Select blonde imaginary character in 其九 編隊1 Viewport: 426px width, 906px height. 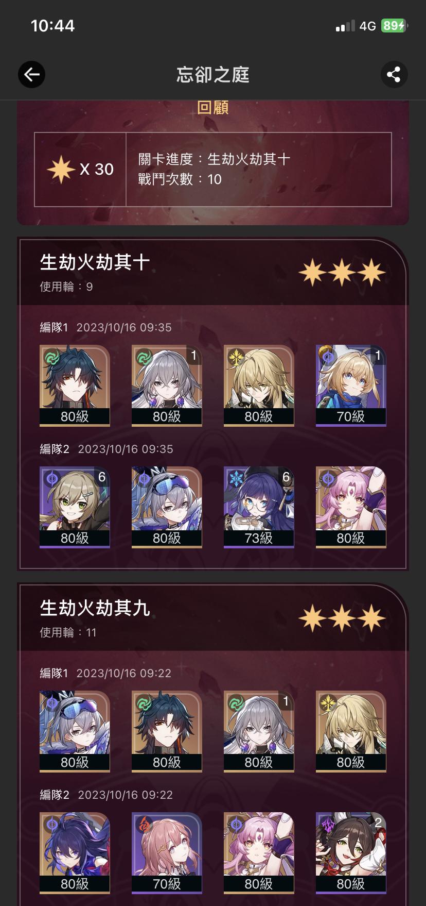[x=351, y=731]
